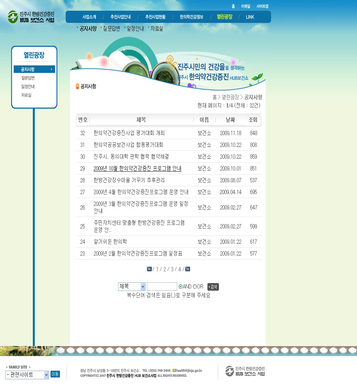Open notice 2009년 10월 한의약건강증진 프로그램 안내
This screenshot has width=357, height=385.
pyautogui.click(x=137, y=168)
